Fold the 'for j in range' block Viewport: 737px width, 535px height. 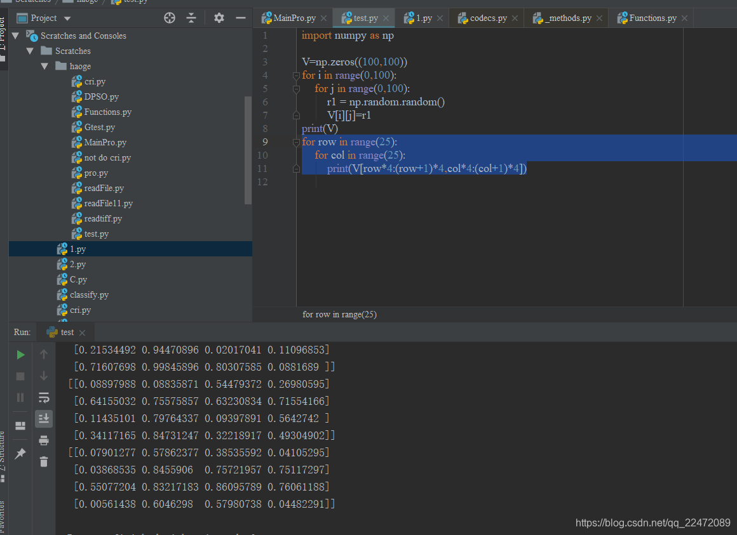point(296,89)
